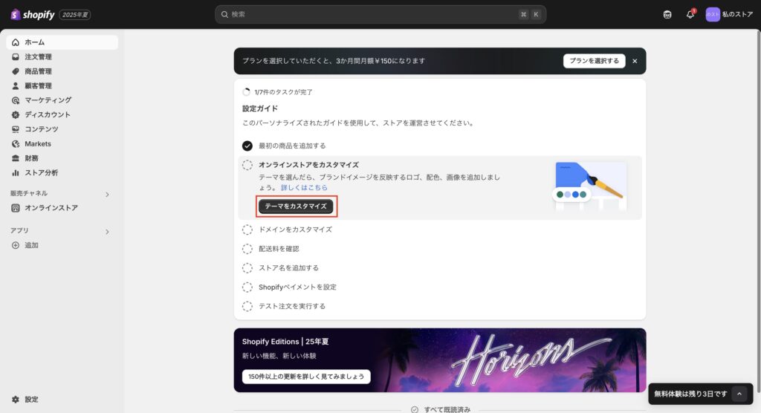Expand the アプリ section chevron
The width and height of the screenshot is (761, 413).
[x=107, y=231]
